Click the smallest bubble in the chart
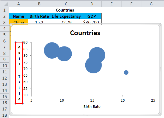 pyautogui.click(x=126, y=73)
